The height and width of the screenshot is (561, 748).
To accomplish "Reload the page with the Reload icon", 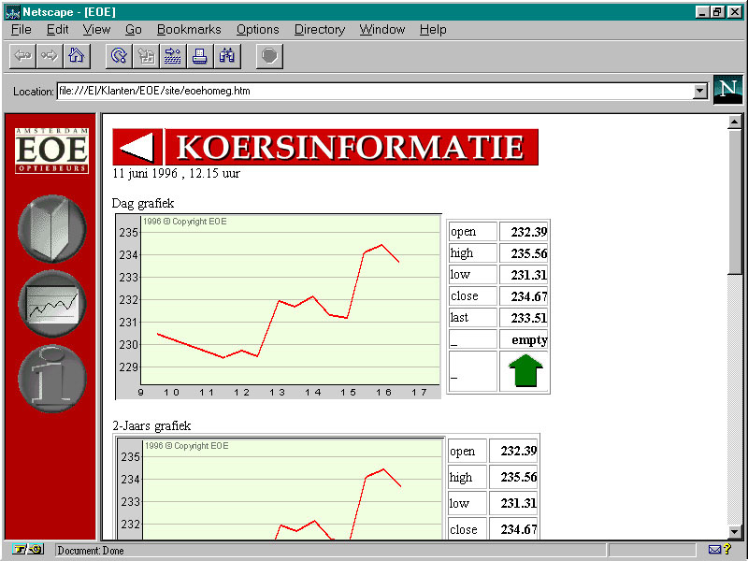I will click(119, 56).
